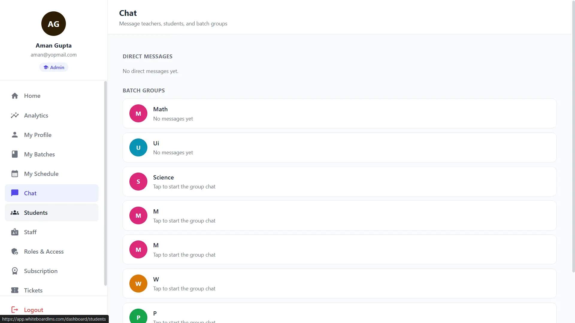Click the Home house icon
Viewport: 575px width, 323px height.
(x=15, y=96)
